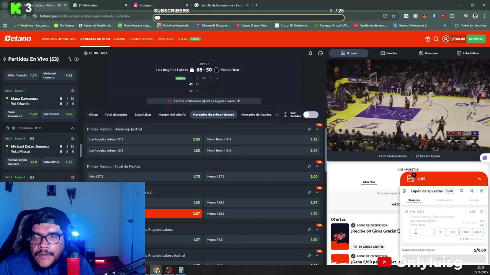Viewport: 490px width, 275px height.
Task: Click the Evento Fijado button
Action: pos(428,156)
